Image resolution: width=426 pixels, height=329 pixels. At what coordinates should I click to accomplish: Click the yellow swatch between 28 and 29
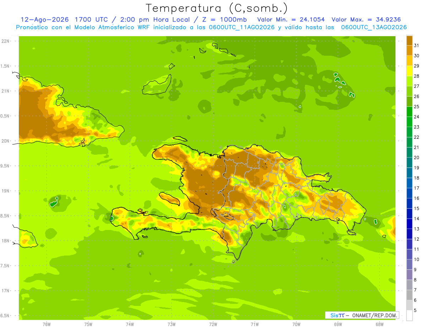409,71
